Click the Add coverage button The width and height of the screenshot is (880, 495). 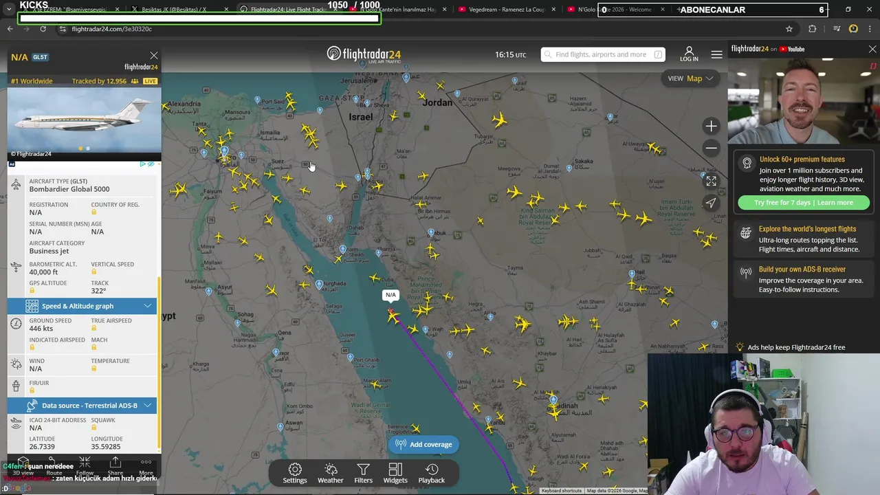423,444
